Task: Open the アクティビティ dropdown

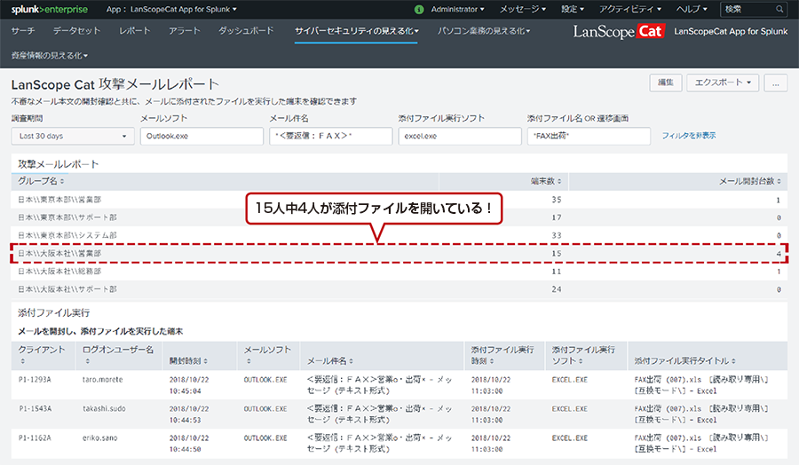Action: [629, 9]
